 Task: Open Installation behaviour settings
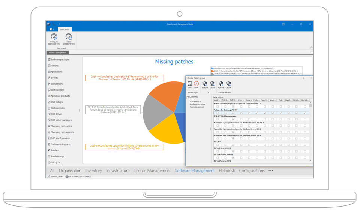click(198, 104)
